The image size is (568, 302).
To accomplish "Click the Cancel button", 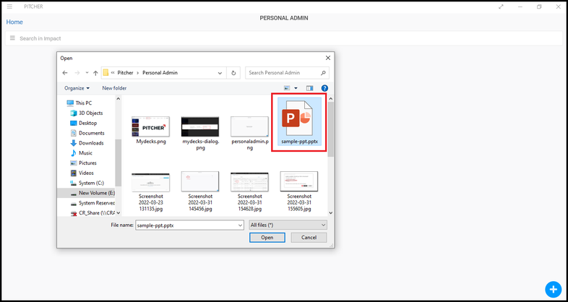I will coord(309,238).
